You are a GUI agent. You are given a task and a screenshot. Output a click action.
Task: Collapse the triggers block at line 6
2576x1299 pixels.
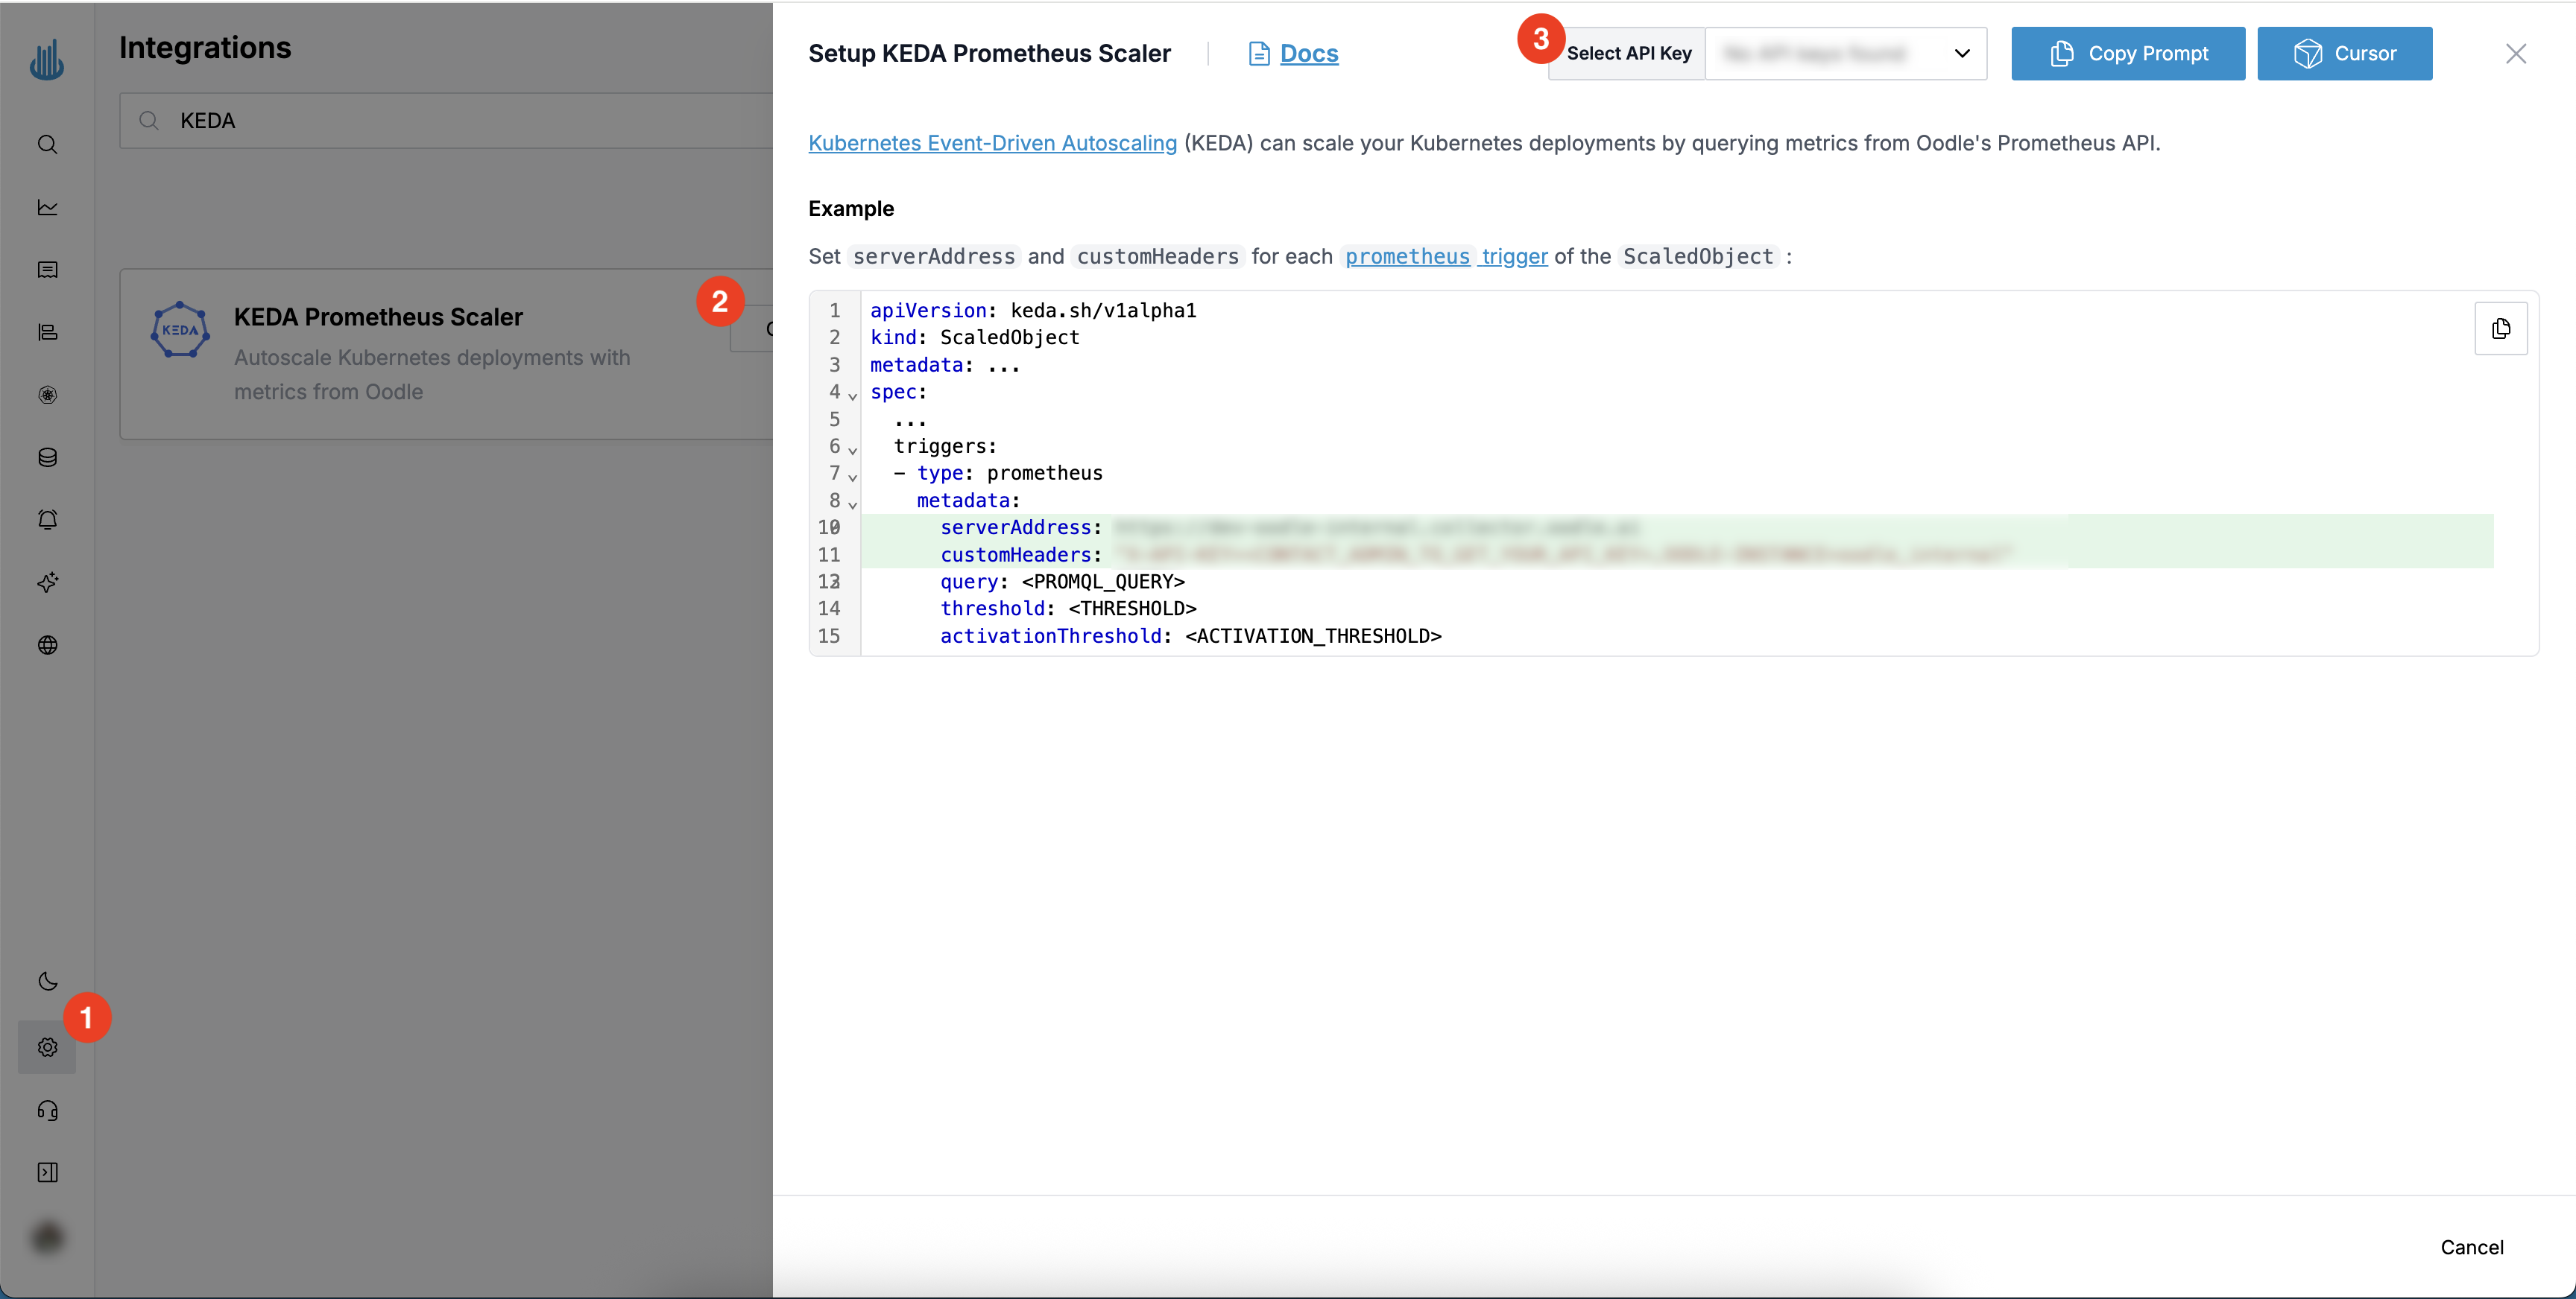pos(853,451)
